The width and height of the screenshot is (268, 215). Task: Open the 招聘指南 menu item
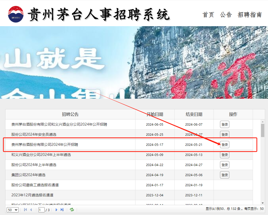[250, 15]
